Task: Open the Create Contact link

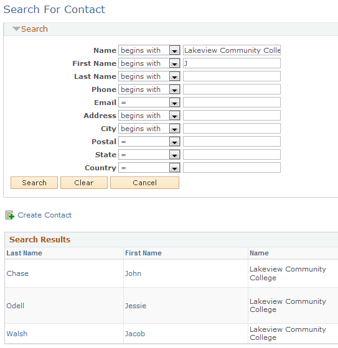Action: pyautogui.click(x=44, y=215)
